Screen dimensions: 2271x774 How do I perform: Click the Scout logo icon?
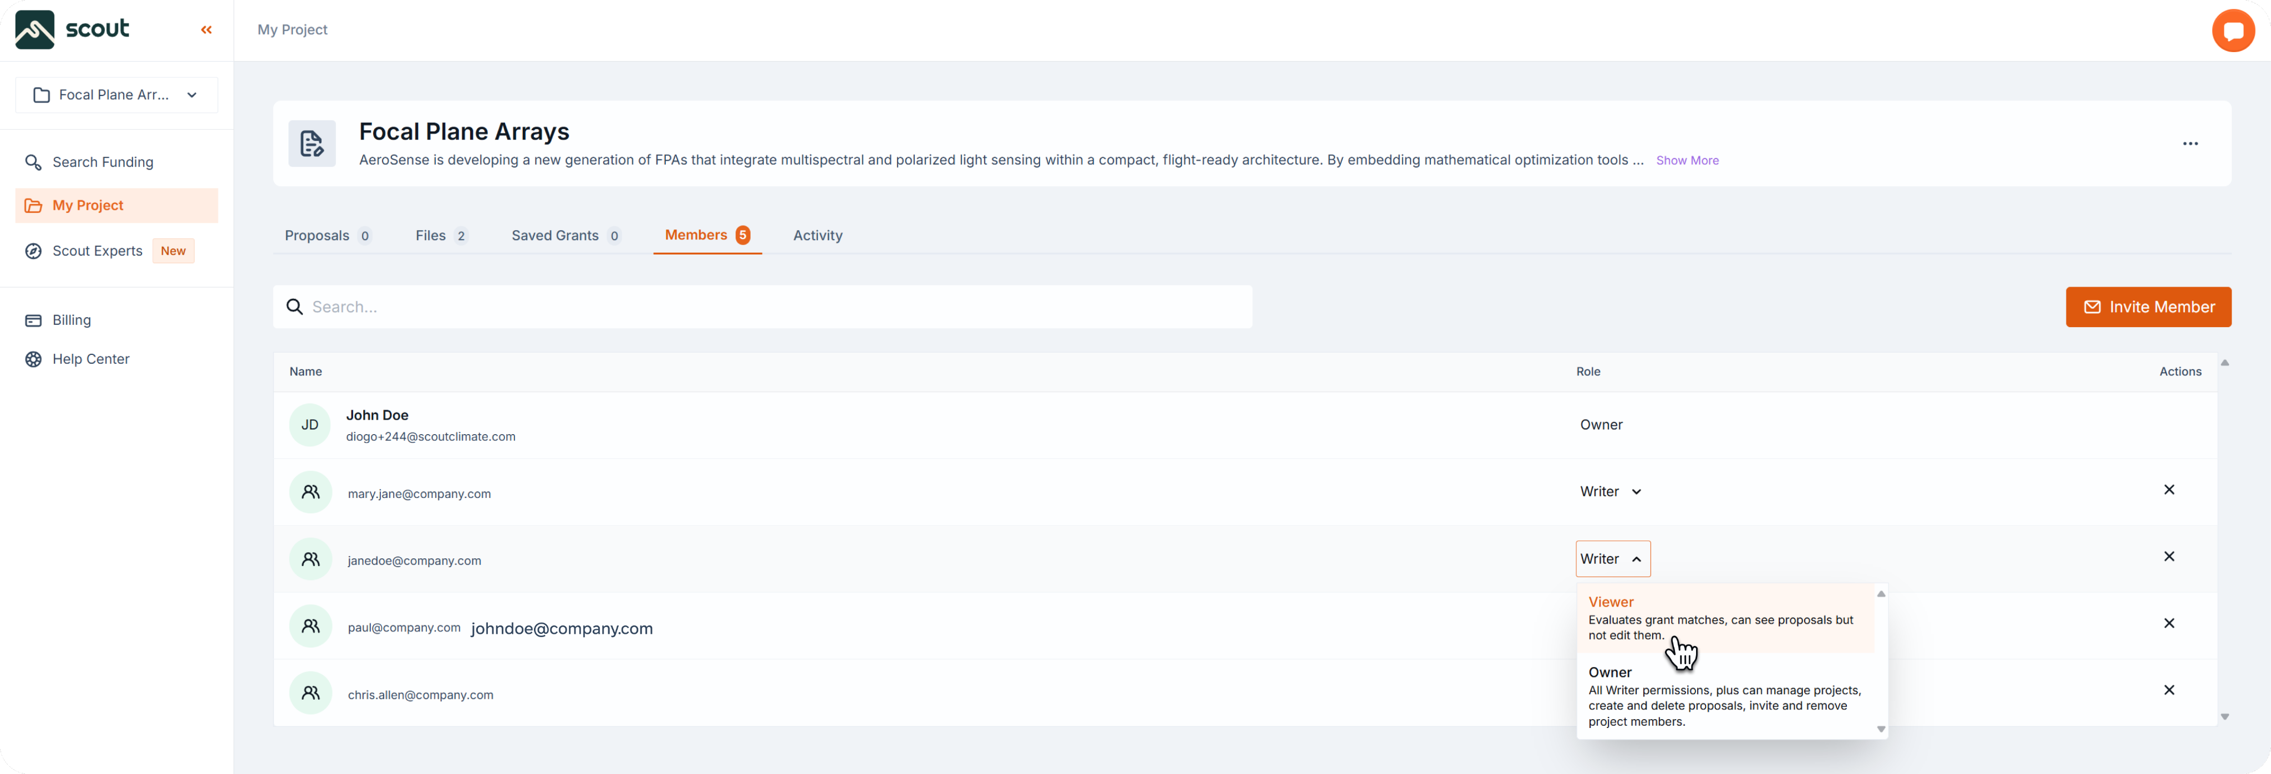coord(35,30)
